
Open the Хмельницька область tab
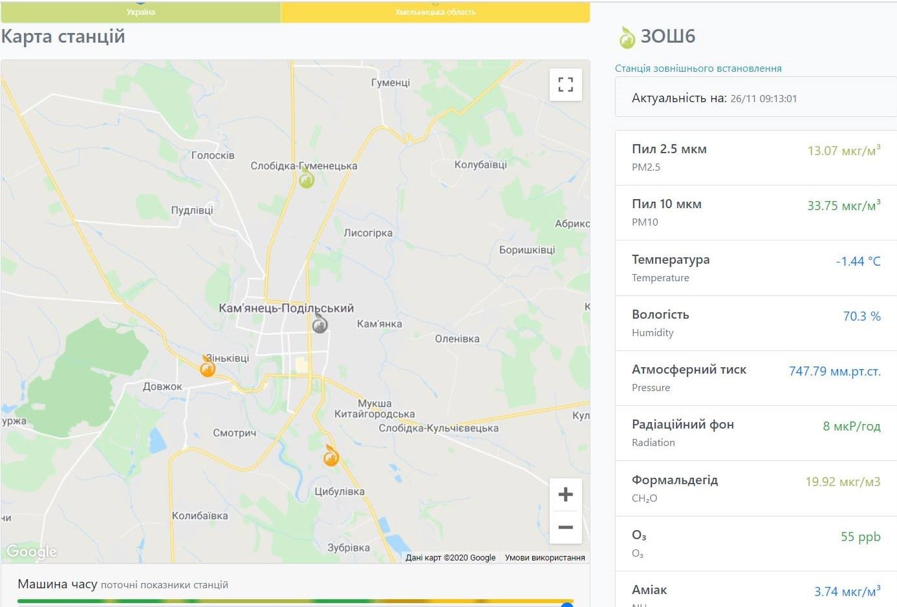coord(435,12)
